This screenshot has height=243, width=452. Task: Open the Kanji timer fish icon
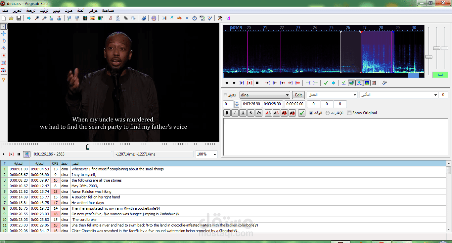click(x=179, y=18)
